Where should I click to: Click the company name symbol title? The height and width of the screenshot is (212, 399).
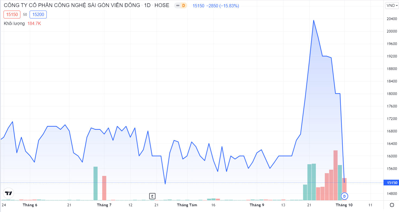(72, 5)
